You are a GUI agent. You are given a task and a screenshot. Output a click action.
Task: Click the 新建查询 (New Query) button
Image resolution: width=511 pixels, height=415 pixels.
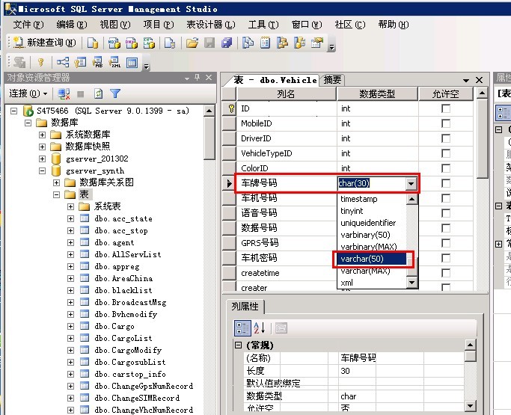[43, 43]
